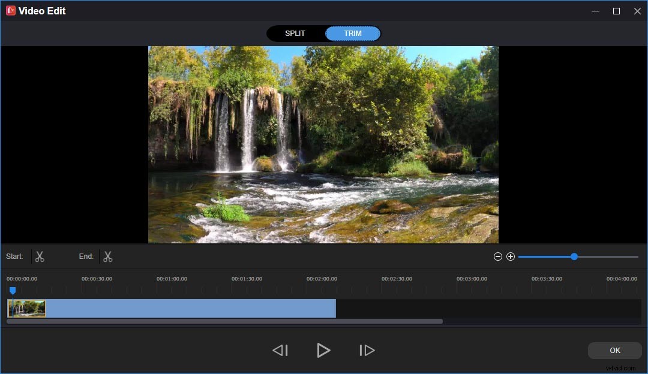Click the 00:02:00.00 timeline ruler mark
The image size is (648, 374).
pos(323,278)
